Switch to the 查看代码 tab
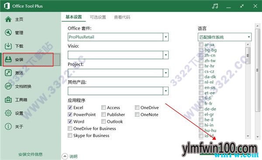The width and height of the screenshot is (262, 160). pos(122,17)
